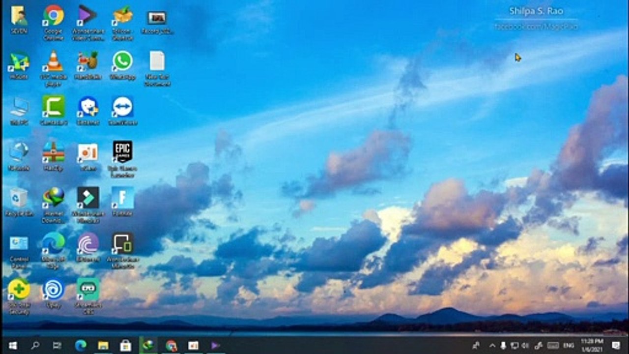
Task: Open the Action Center notifications
Action: click(616, 346)
